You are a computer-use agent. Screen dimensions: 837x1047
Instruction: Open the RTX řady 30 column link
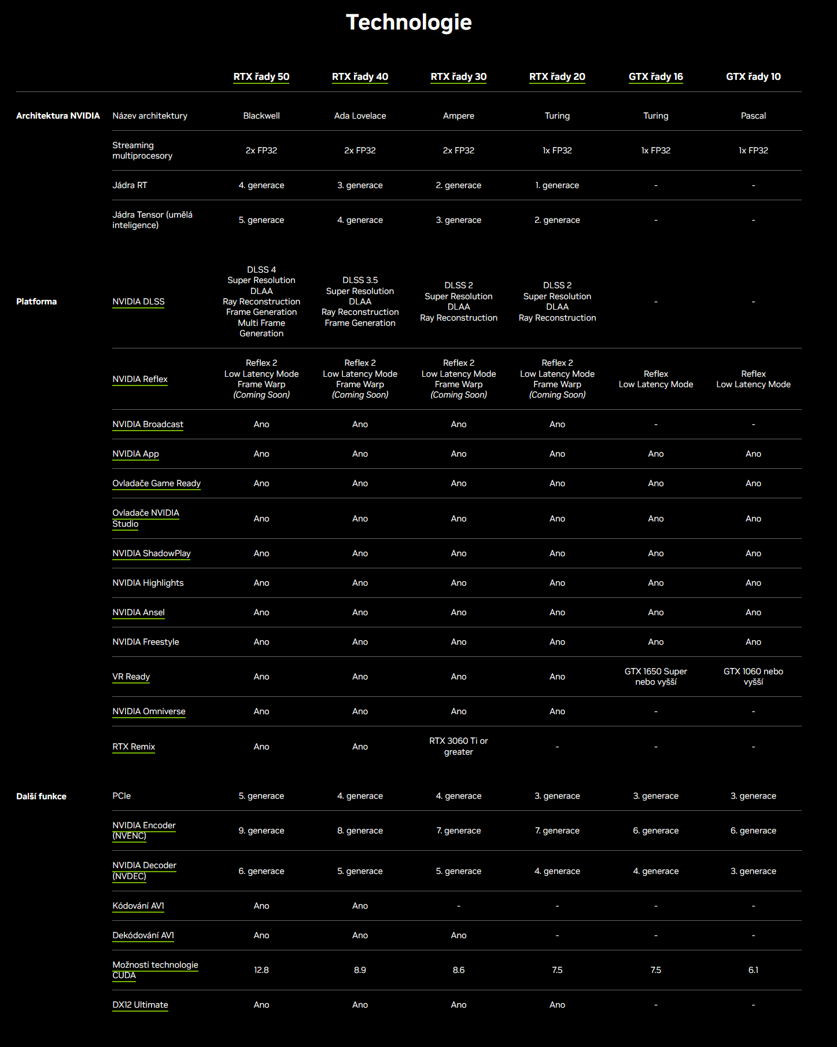pyautogui.click(x=459, y=76)
